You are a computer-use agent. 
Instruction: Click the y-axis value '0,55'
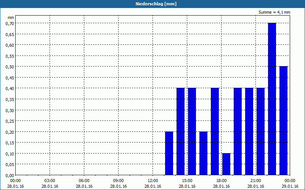tap(10, 56)
